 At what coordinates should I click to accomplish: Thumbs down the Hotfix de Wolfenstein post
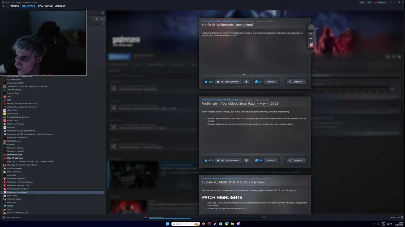pos(246,82)
